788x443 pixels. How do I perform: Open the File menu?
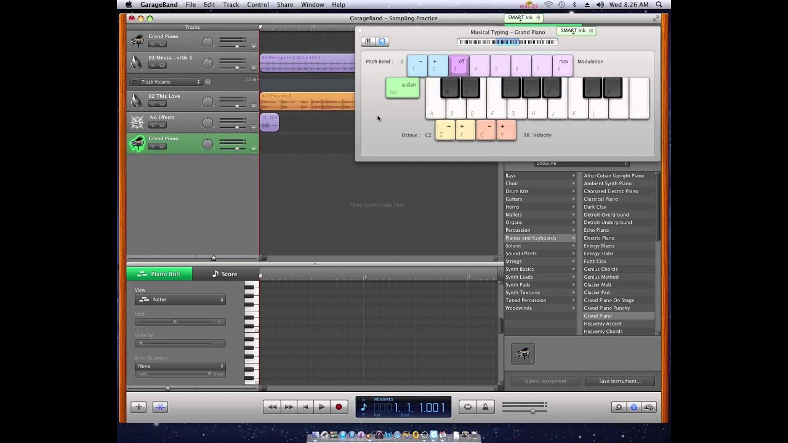click(x=191, y=4)
